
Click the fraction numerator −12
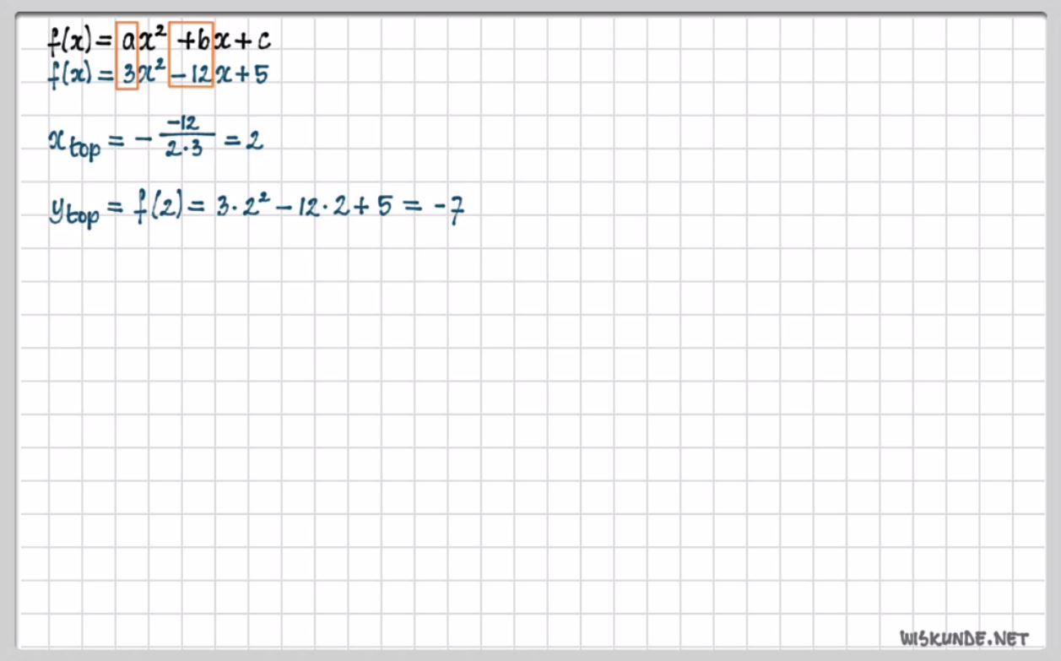[187, 124]
